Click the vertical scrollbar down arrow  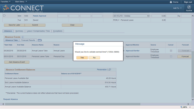(193, 100)
